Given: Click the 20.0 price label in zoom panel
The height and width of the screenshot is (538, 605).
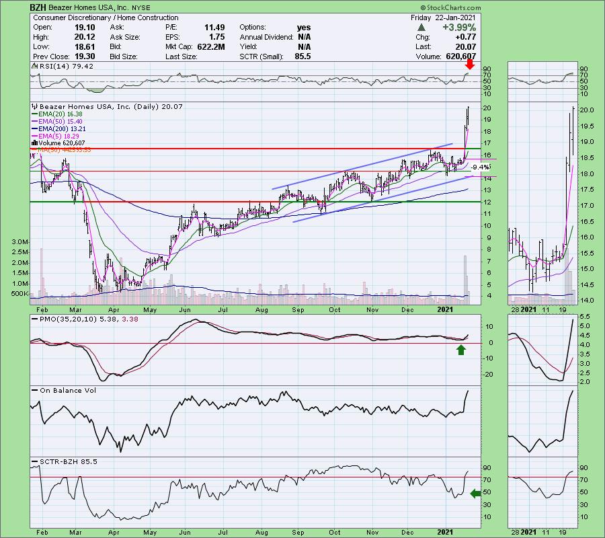Looking at the screenshot, I should tap(587, 110).
